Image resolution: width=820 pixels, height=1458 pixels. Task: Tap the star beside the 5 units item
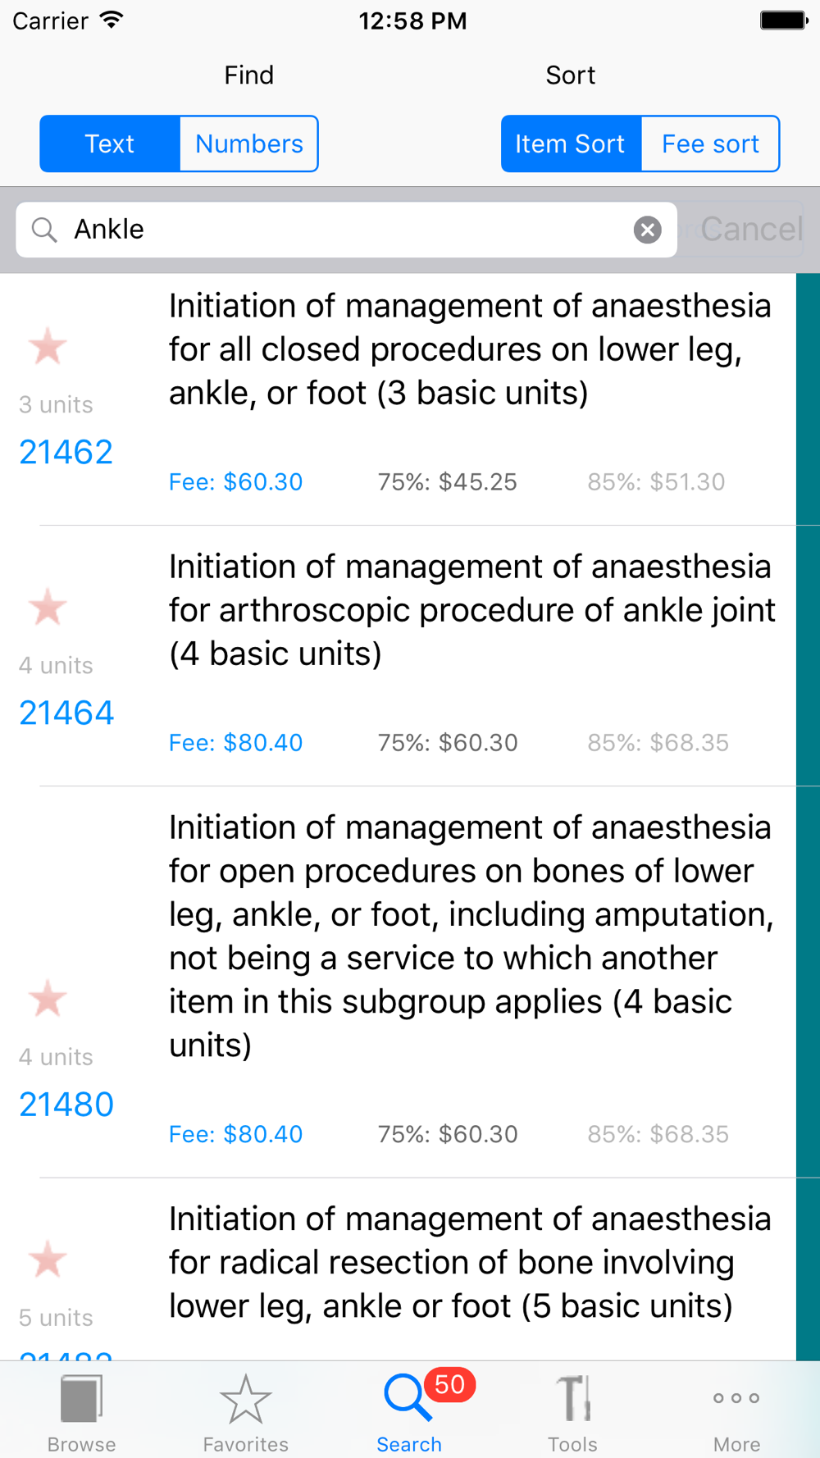point(48,1260)
